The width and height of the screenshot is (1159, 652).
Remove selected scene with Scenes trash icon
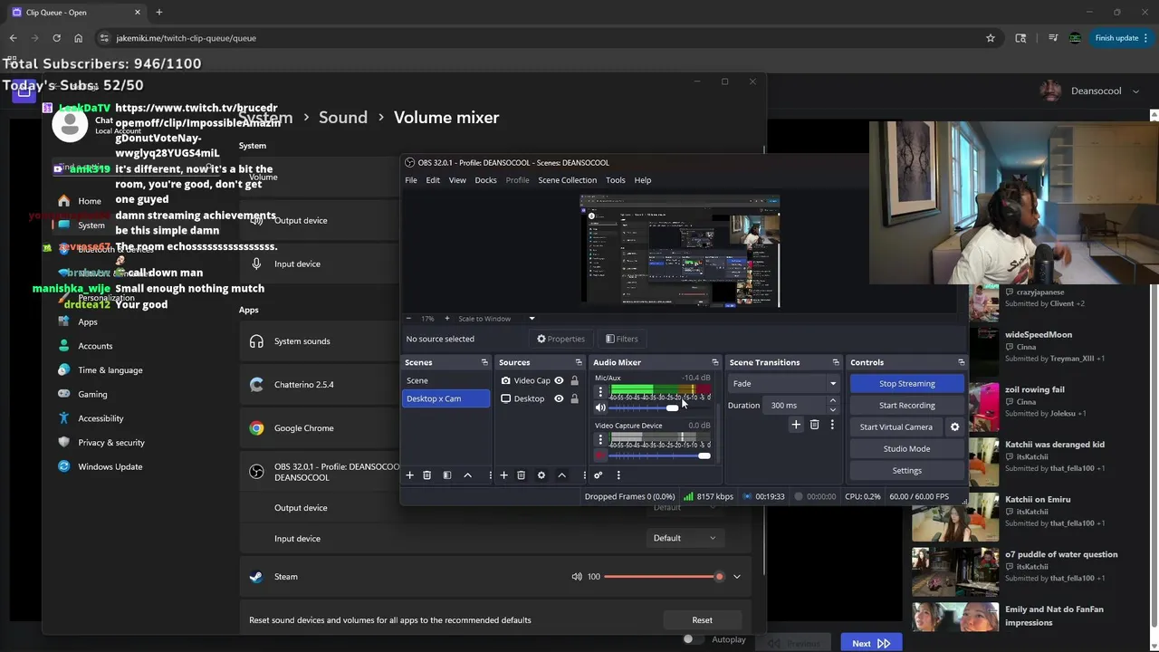tap(426, 475)
